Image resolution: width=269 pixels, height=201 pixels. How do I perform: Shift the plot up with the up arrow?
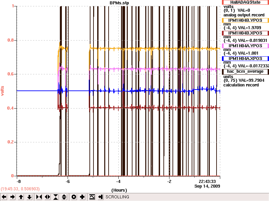coord(21,197)
